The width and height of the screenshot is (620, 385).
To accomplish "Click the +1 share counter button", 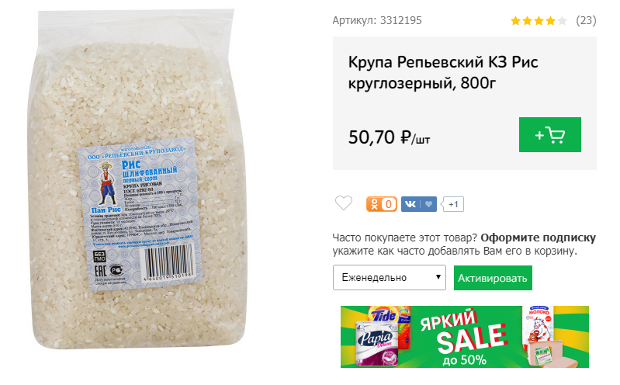I will [453, 204].
